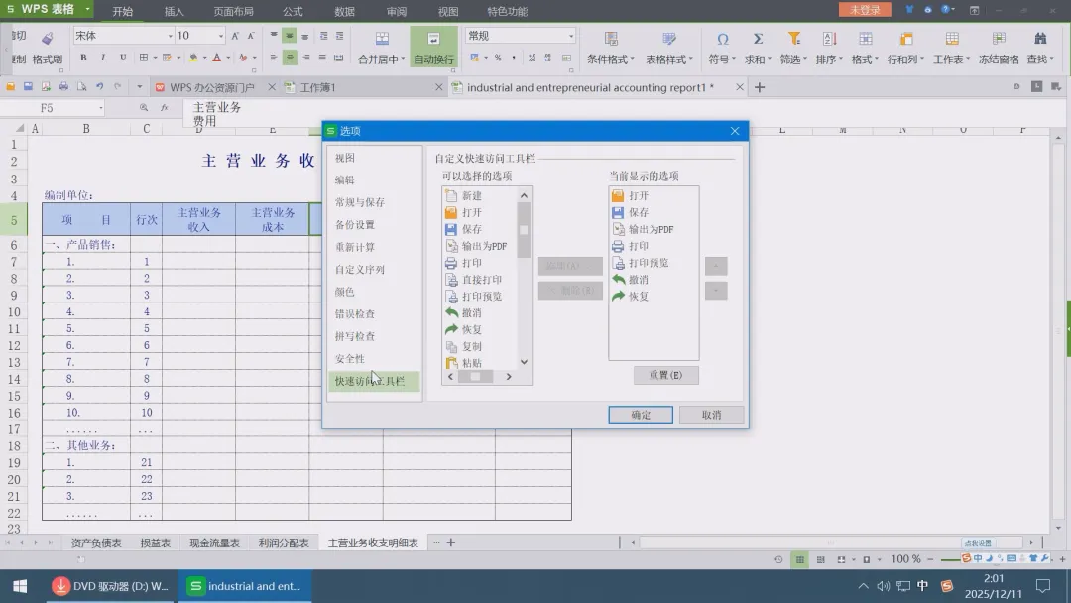
Task: Click the available options list down scroll arrow
Action: (524, 362)
